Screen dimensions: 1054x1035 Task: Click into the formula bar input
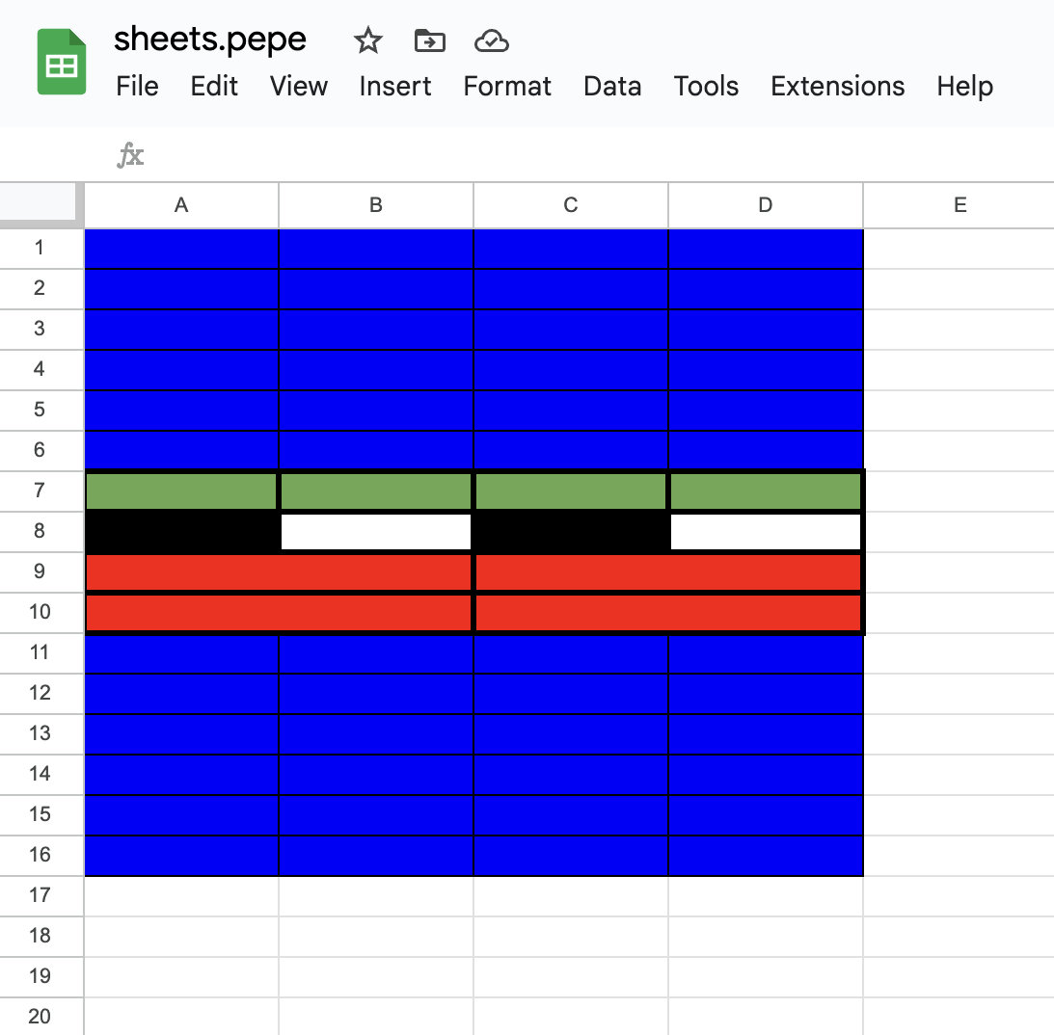pos(598,155)
